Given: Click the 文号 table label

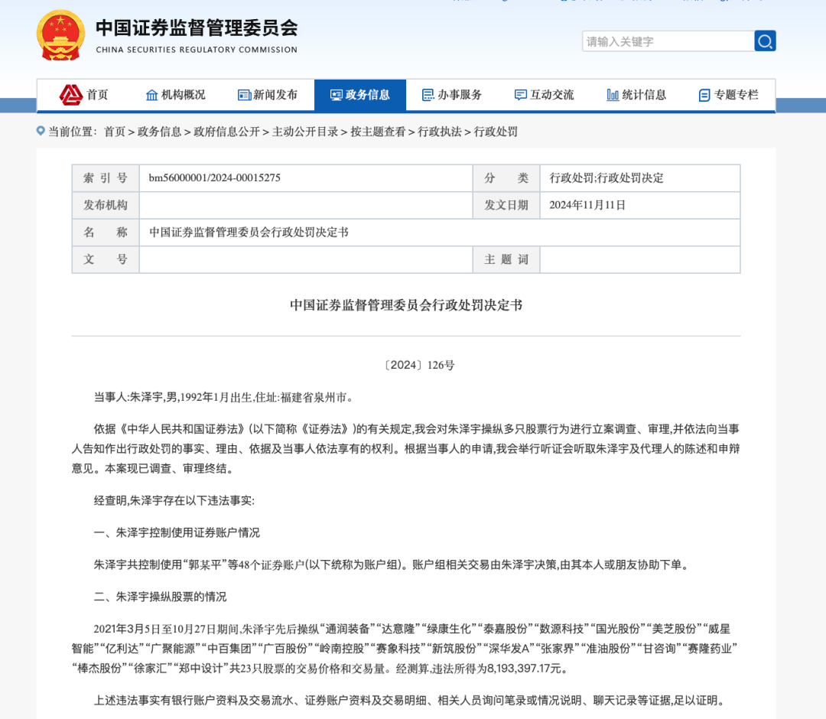Looking at the screenshot, I should point(106,259).
